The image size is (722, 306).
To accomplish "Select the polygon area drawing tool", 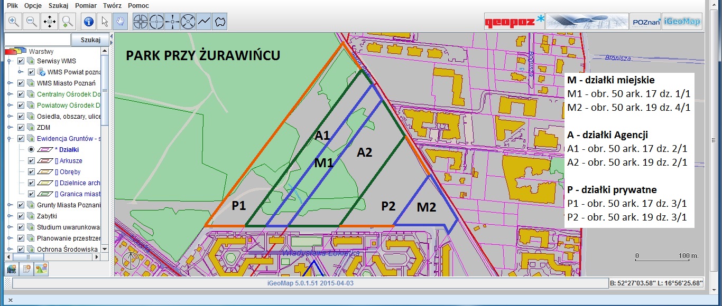I will (220, 22).
